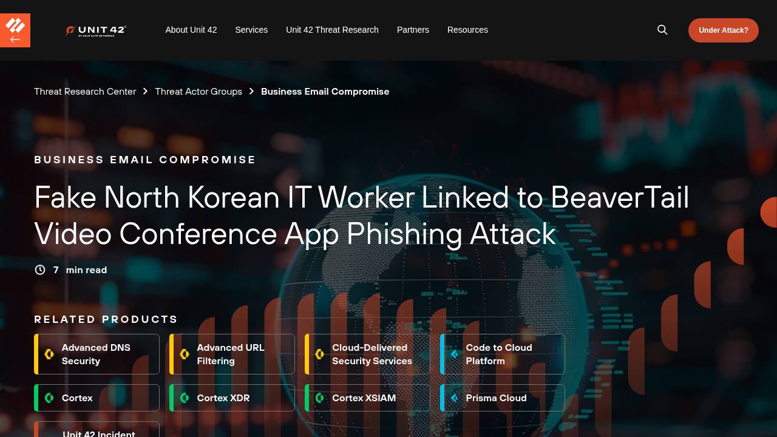Open Business Email Compromise breadcrumb link
Screen dimensions: 777x437
(325, 92)
